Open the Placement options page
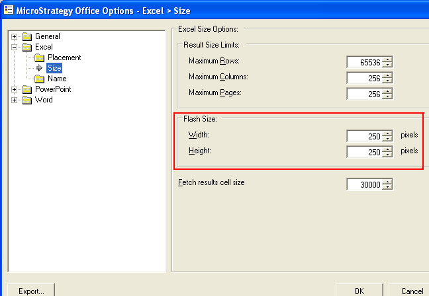The image size is (429, 296). click(x=64, y=57)
